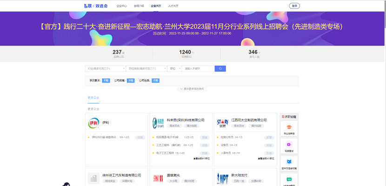The image size is (386, 186).
Task: Click the 江西司太立制药 STORY logo
Action: (x=223, y=123)
